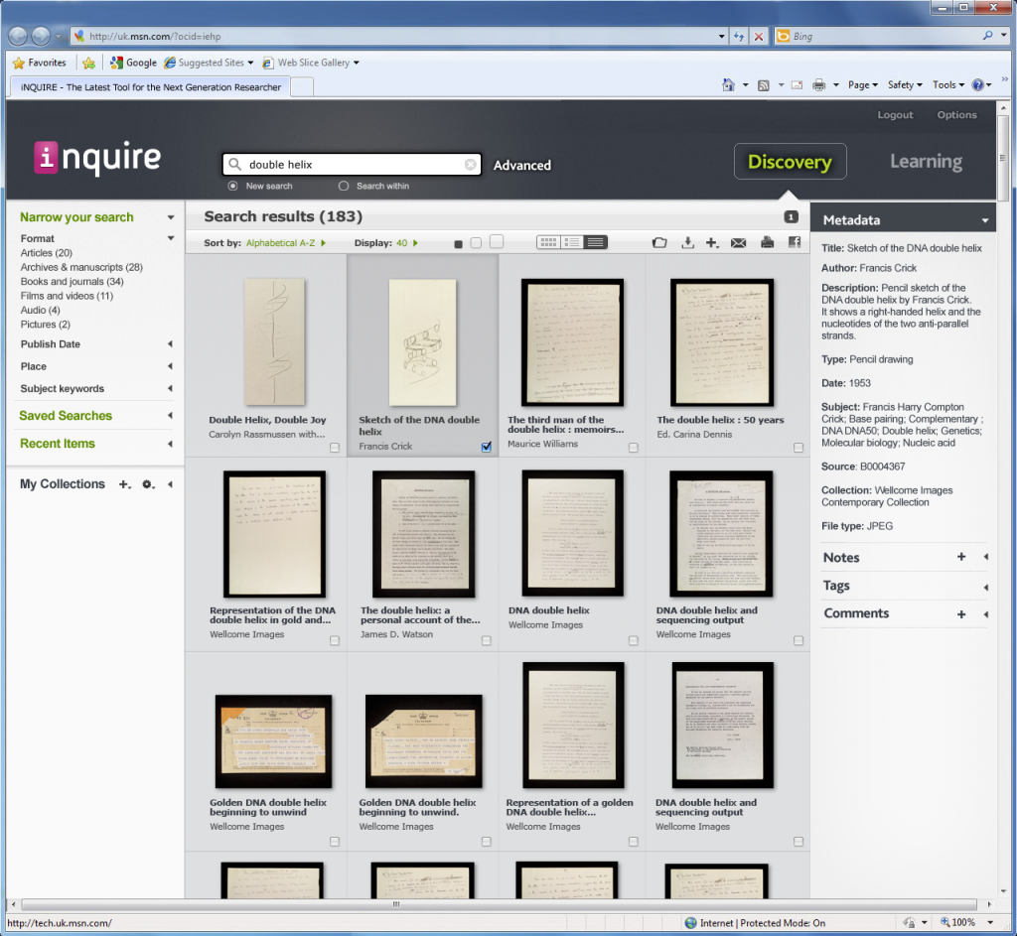Collapse the Format filter section
The height and width of the screenshot is (936, 1017).
[x=171, y=238]
